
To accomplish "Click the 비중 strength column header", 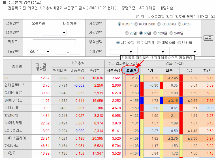I will point(169,71).
